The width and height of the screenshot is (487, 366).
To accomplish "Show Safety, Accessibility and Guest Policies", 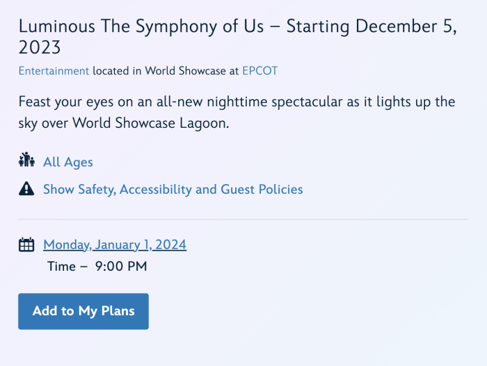I will [173, 189].
